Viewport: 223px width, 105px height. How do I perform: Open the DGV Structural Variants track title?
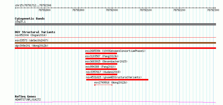[35, 32]
